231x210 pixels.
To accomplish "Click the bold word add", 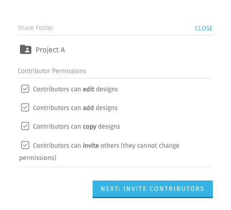I will point(88,108).
